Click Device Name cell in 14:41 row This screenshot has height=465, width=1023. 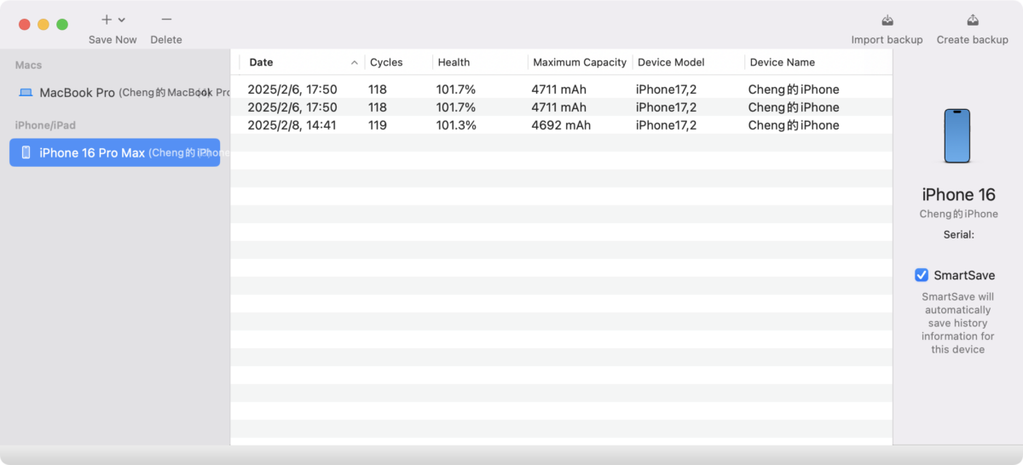pos(794,125)
